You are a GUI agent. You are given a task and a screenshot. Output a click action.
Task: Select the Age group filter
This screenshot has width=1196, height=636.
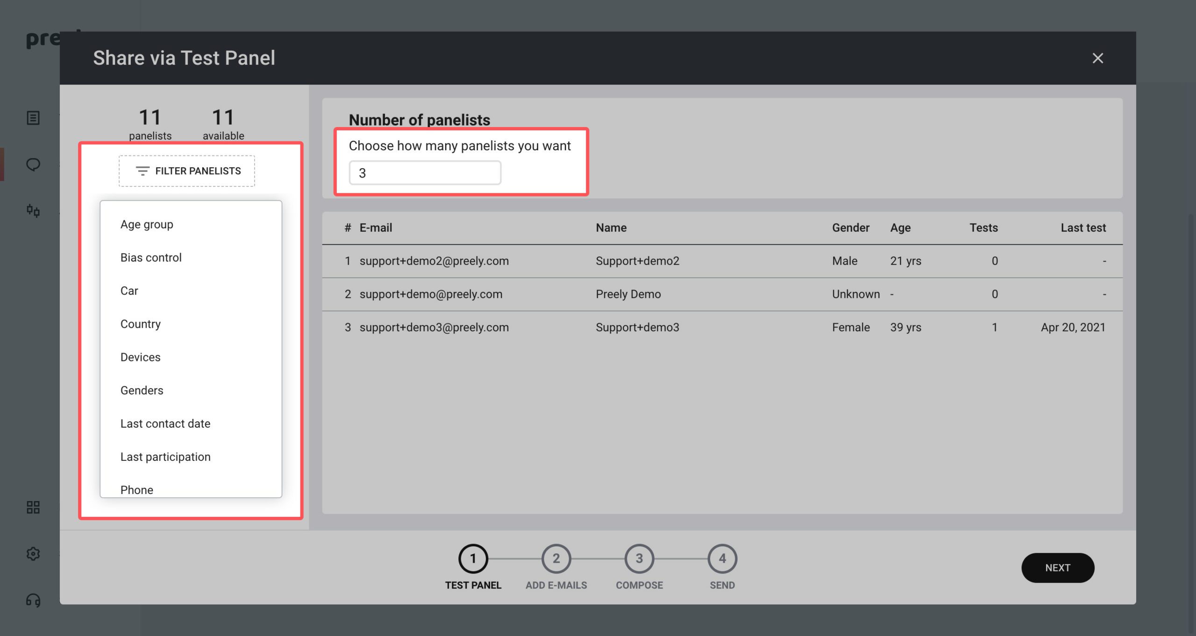click(x=191, y=225)
